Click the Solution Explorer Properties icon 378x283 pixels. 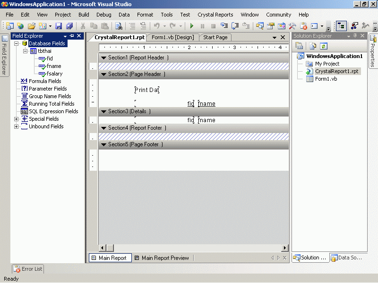pyautogui.click(x=299, y=46)
